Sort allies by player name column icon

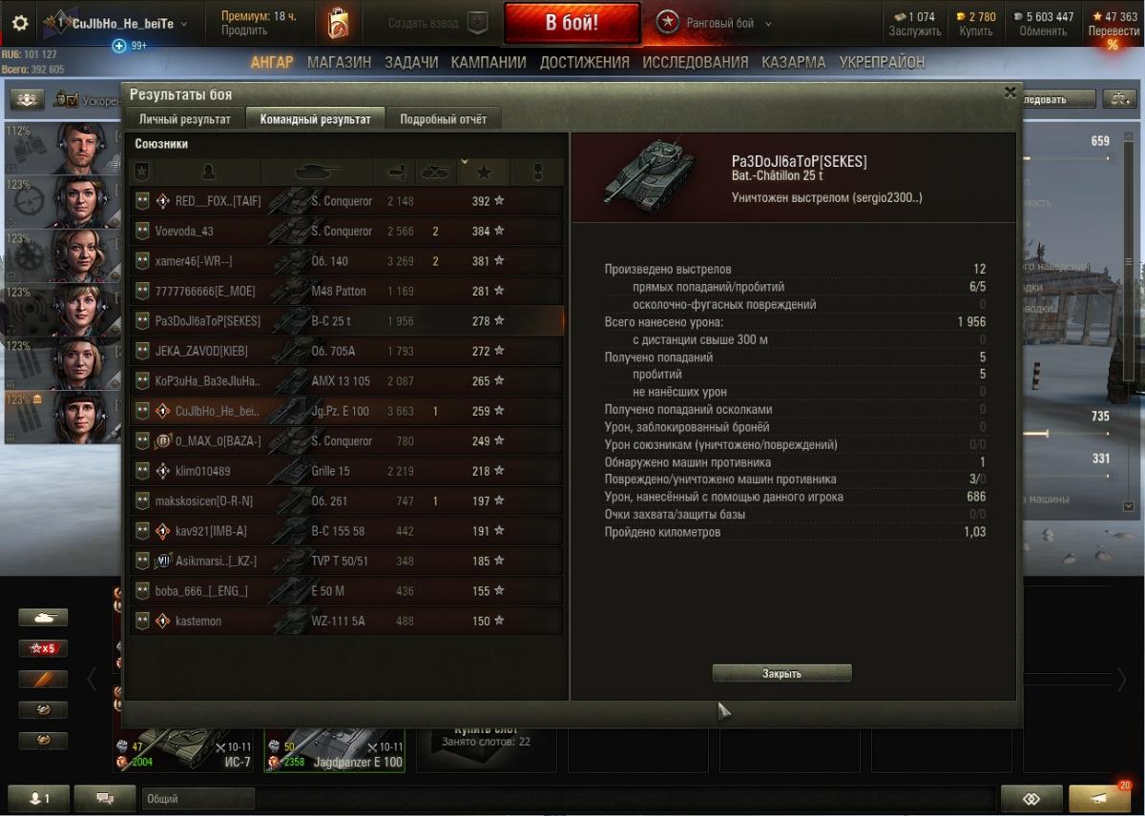(208, 173)
